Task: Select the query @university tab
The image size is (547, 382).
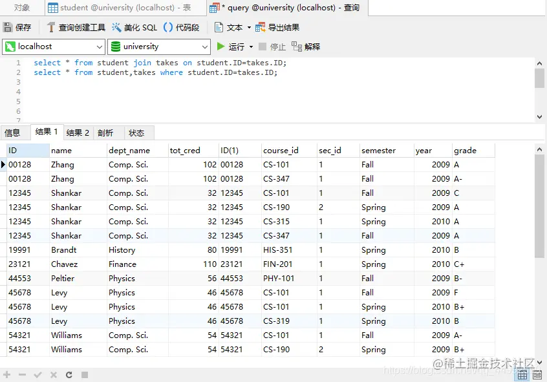Action: [288, 8]
